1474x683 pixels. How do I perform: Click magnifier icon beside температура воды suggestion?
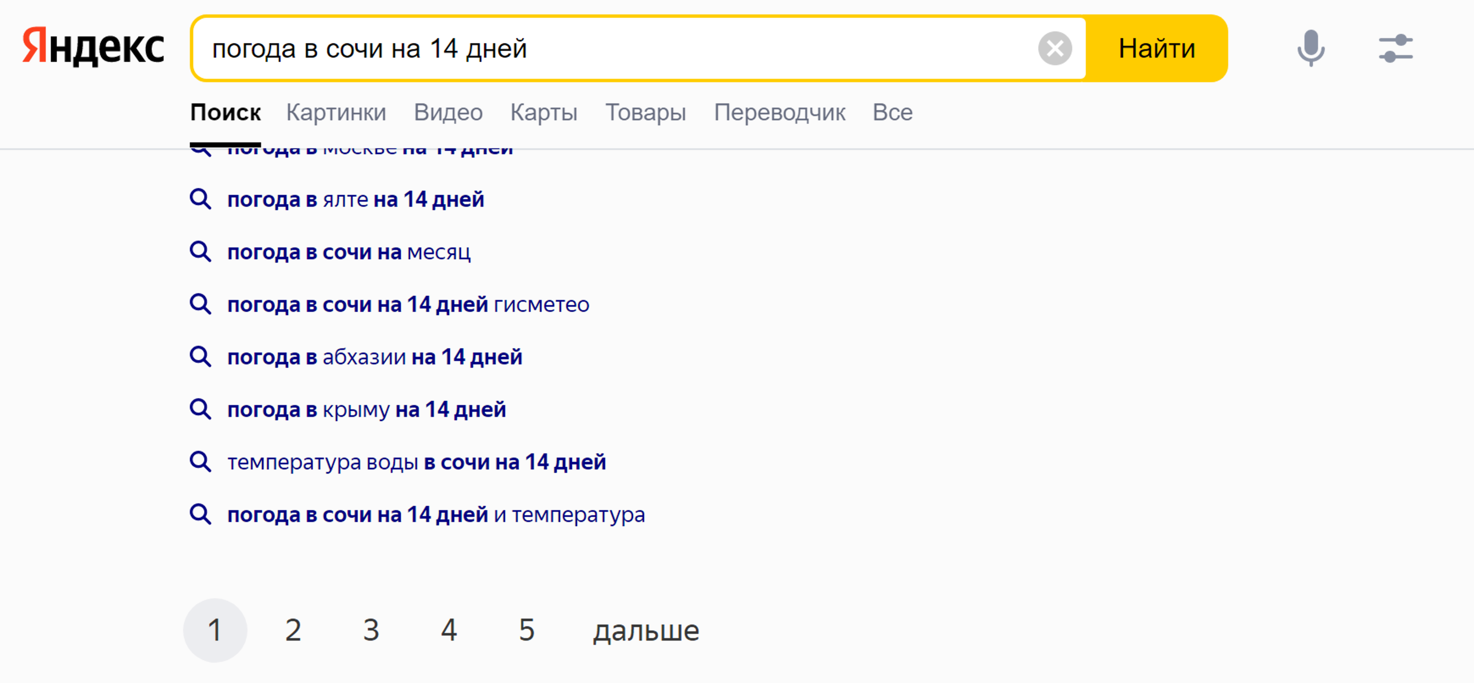tap(200, 463)
